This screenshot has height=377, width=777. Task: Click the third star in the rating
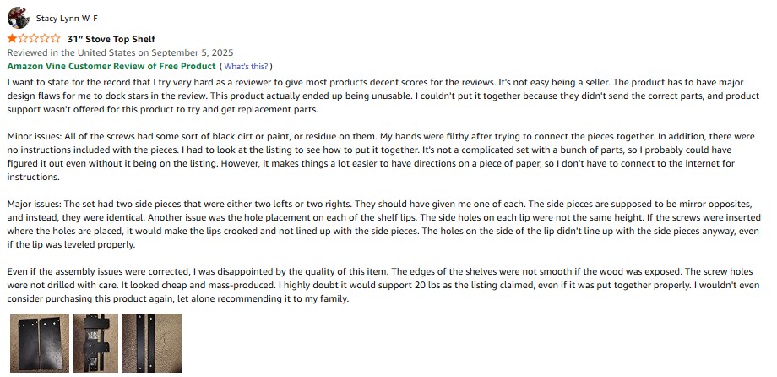[x=34, y=39]
